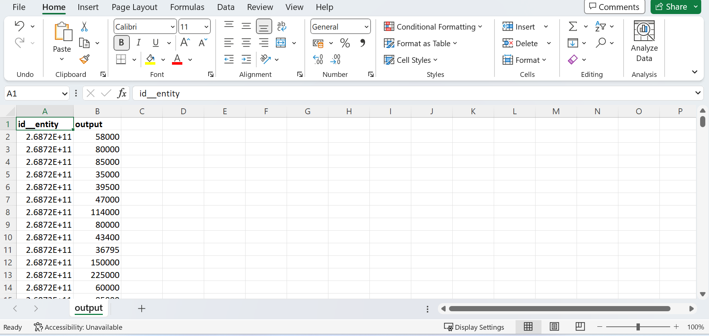Toggle Bold formatting
Screen dimensions: 709x336
tap(121, 43)
